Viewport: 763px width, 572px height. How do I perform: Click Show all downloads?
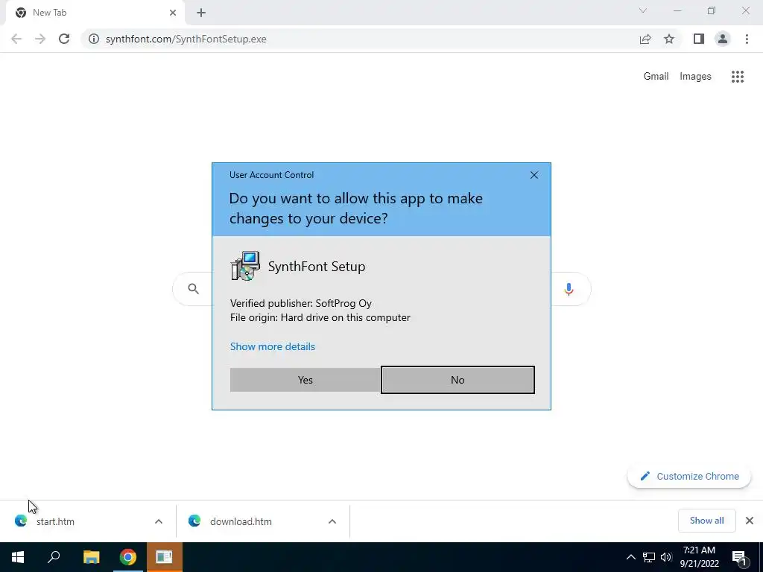[x=706, y=521]
